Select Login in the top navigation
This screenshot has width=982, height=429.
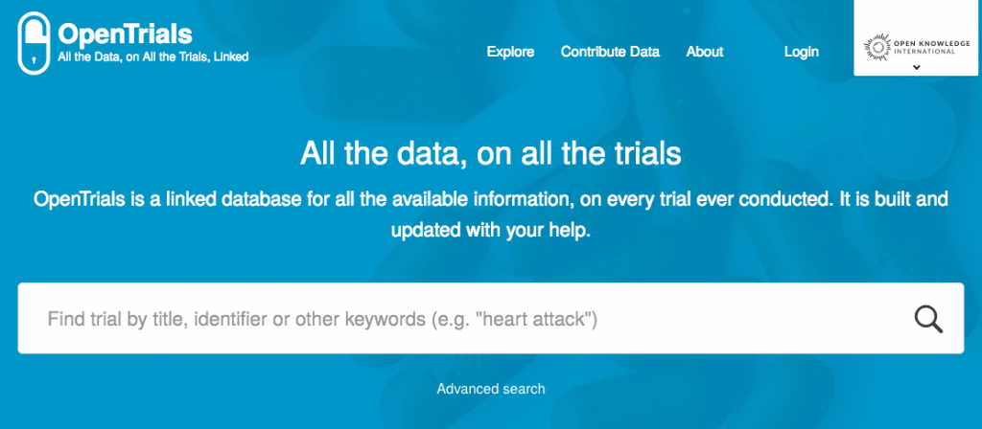point(801,52)
